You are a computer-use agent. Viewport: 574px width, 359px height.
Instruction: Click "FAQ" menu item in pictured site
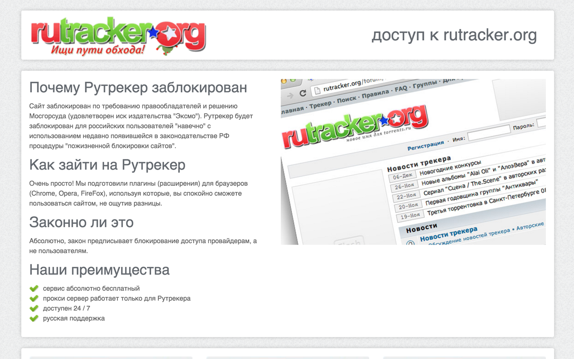point(401,89)
